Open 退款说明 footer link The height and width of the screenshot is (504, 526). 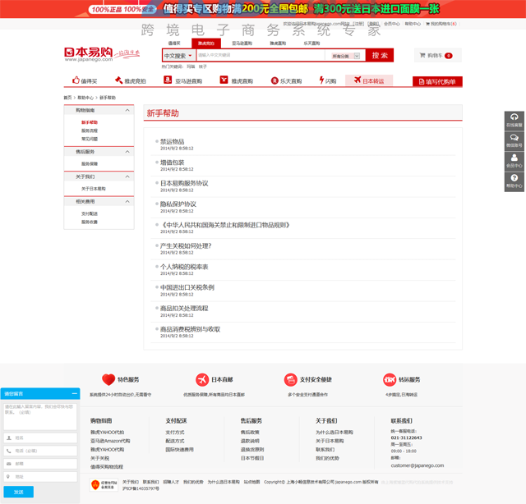250,441
